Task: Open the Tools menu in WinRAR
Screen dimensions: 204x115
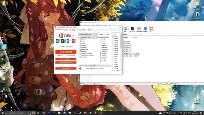Action: [93, 25]
